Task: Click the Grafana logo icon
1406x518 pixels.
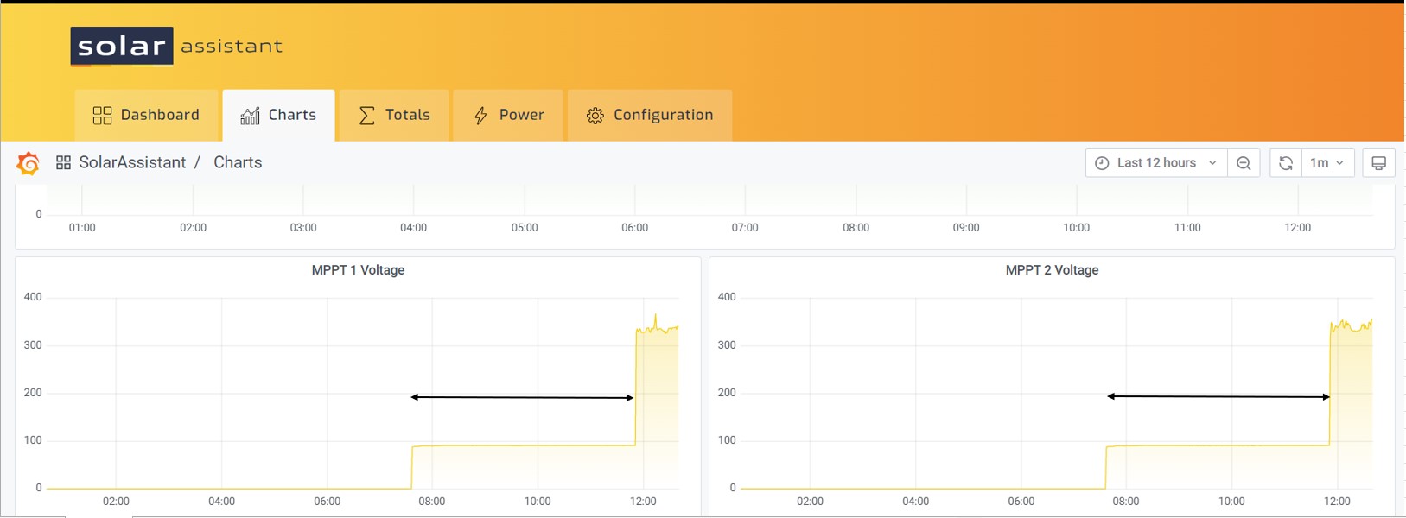Action: 29,163
